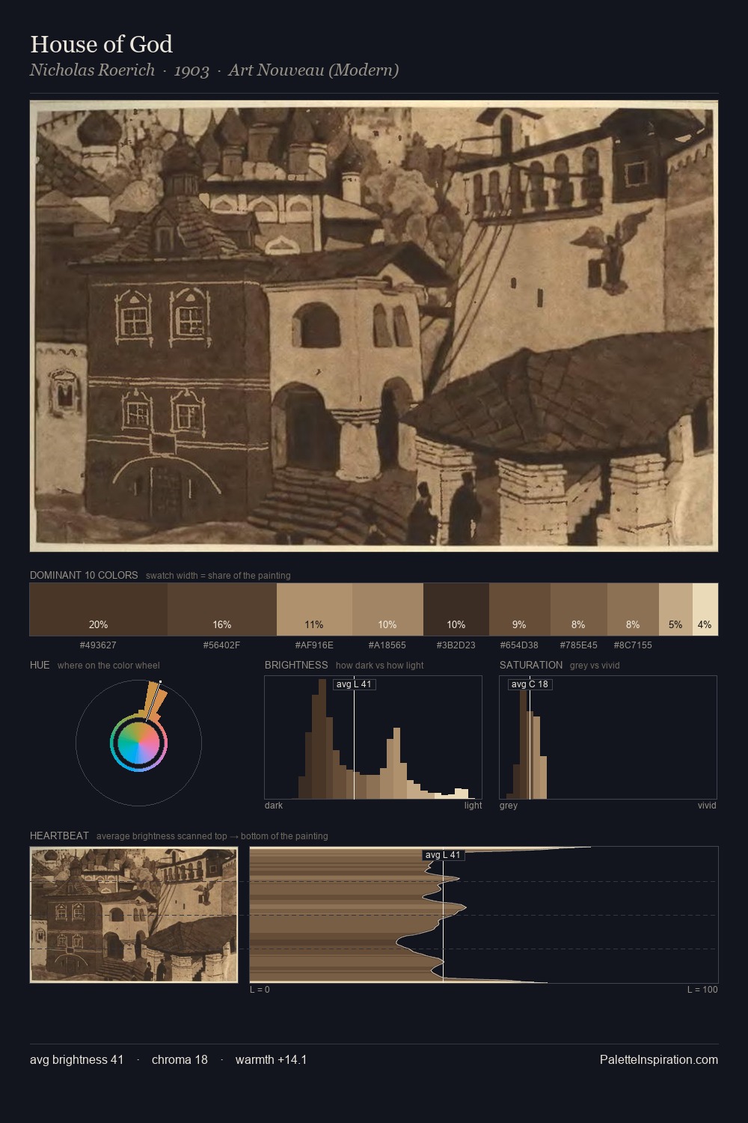Click the 'BRIGHTNESS' section heading
This screenshot has height=1123, width=748.
pos(296,665)
